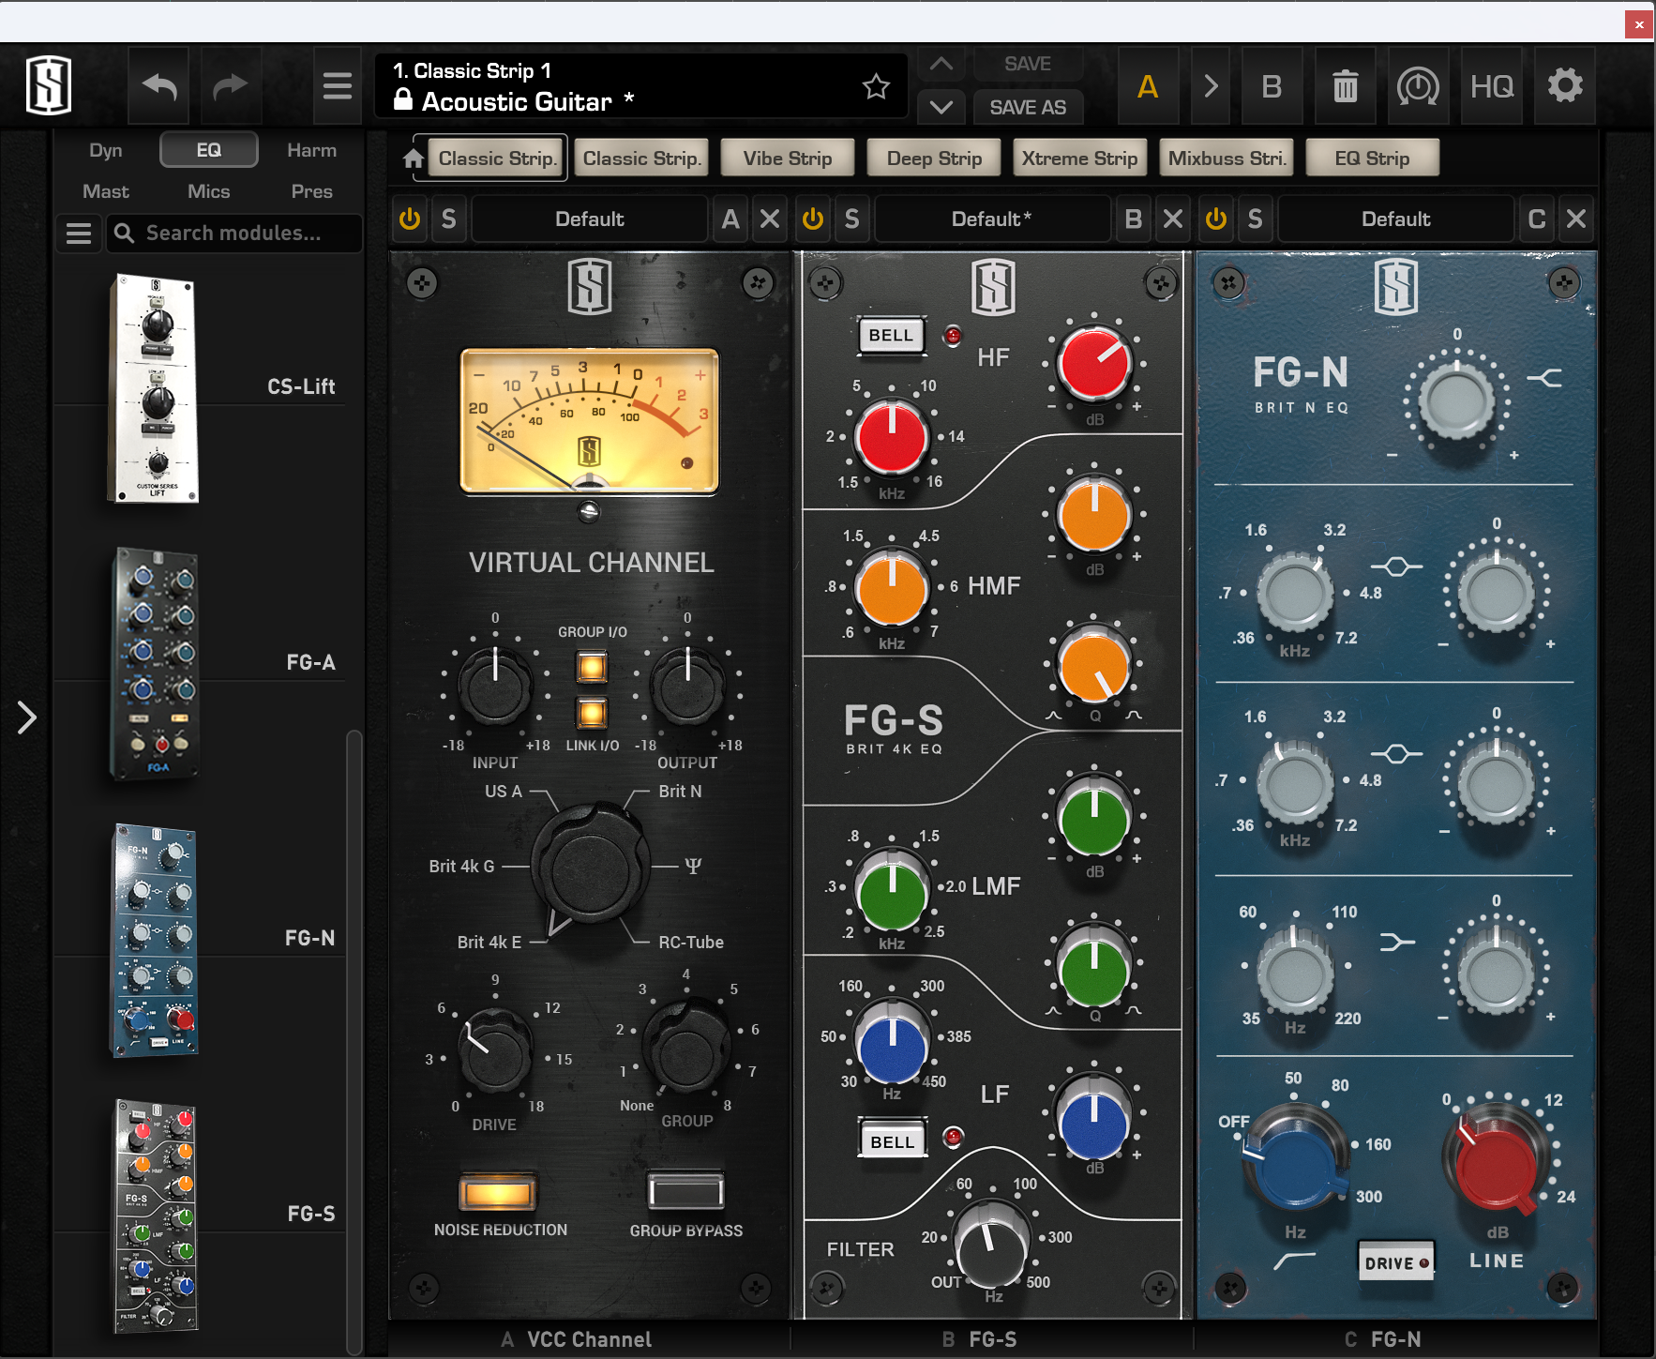Viewport: 1656px width, 1359px height.
Task: Load the Xtreme Strip preset
Action: pyautogui.click(x=1080, y=159)
